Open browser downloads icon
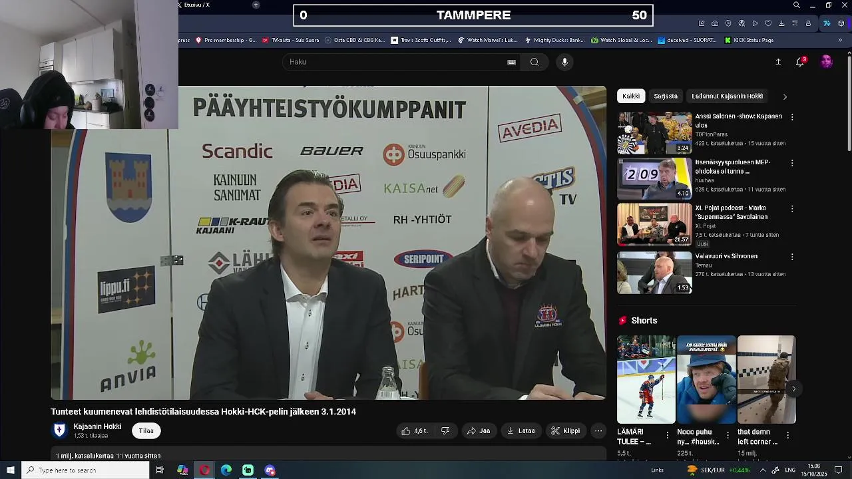The width and height of the screenshot is (852, 479). tap(781, 23)
